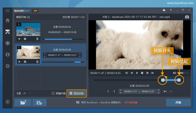Go to Home from the sidebar
The image size is (196, 113).
(8, 20)
